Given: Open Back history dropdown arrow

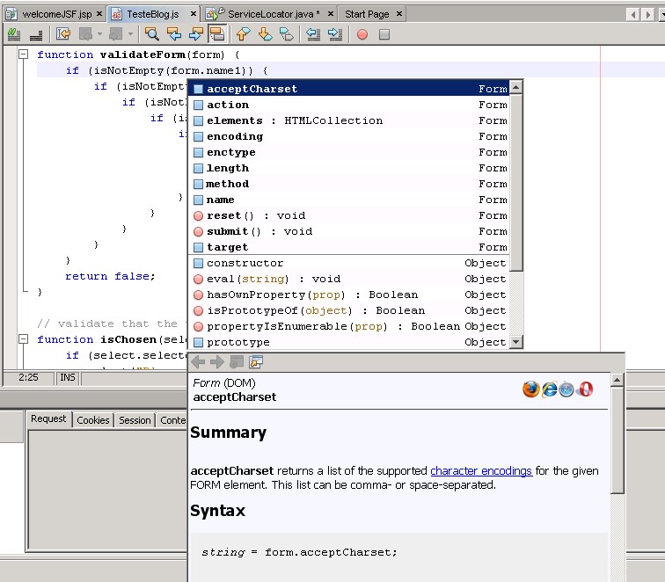Looking at the screenshot, I should (99, 34).
